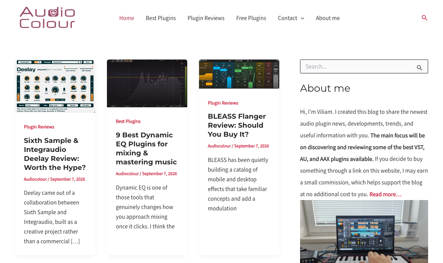
Task: Open the header search icon
Action: (424, 18)
